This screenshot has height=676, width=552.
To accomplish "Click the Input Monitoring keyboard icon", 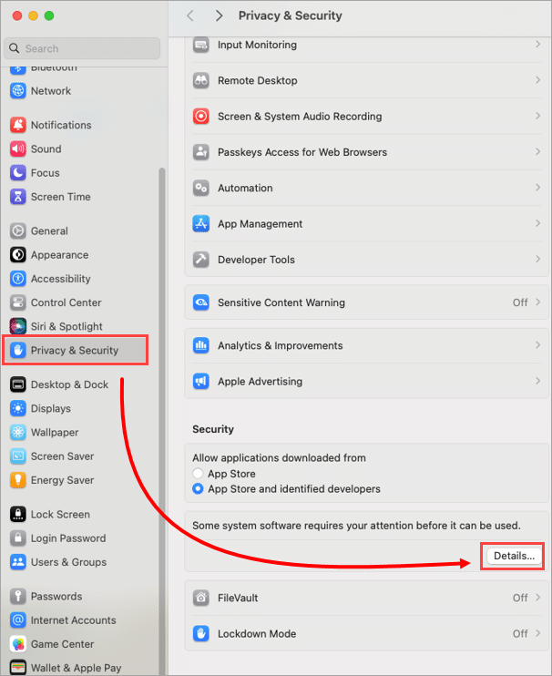I will pyautogui.click(x=200, y=45).
